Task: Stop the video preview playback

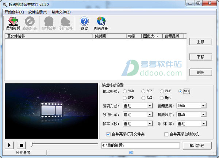Action: pos(22,145)
